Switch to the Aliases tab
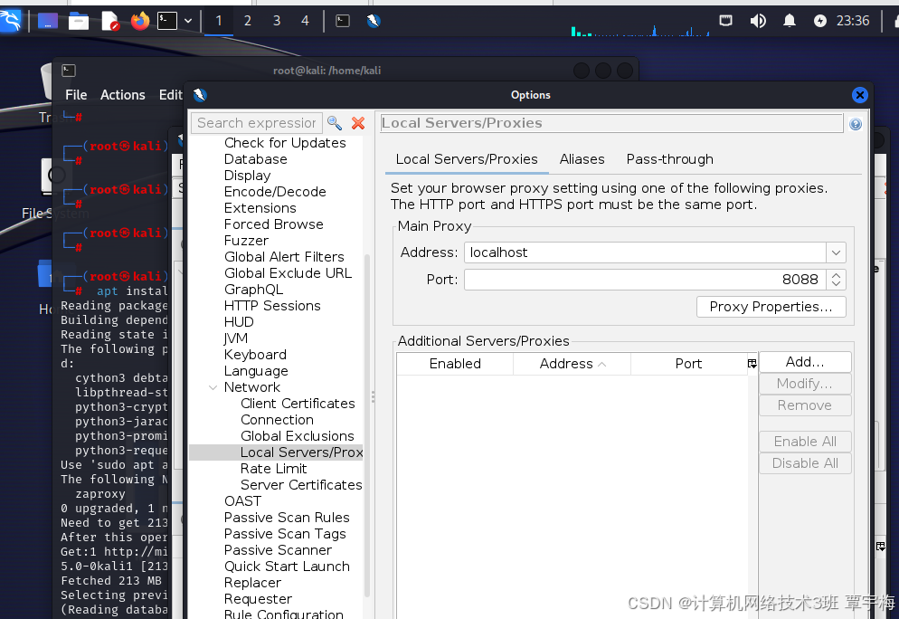This screenshot has width=899, height=619. click(x=582, y=159)
